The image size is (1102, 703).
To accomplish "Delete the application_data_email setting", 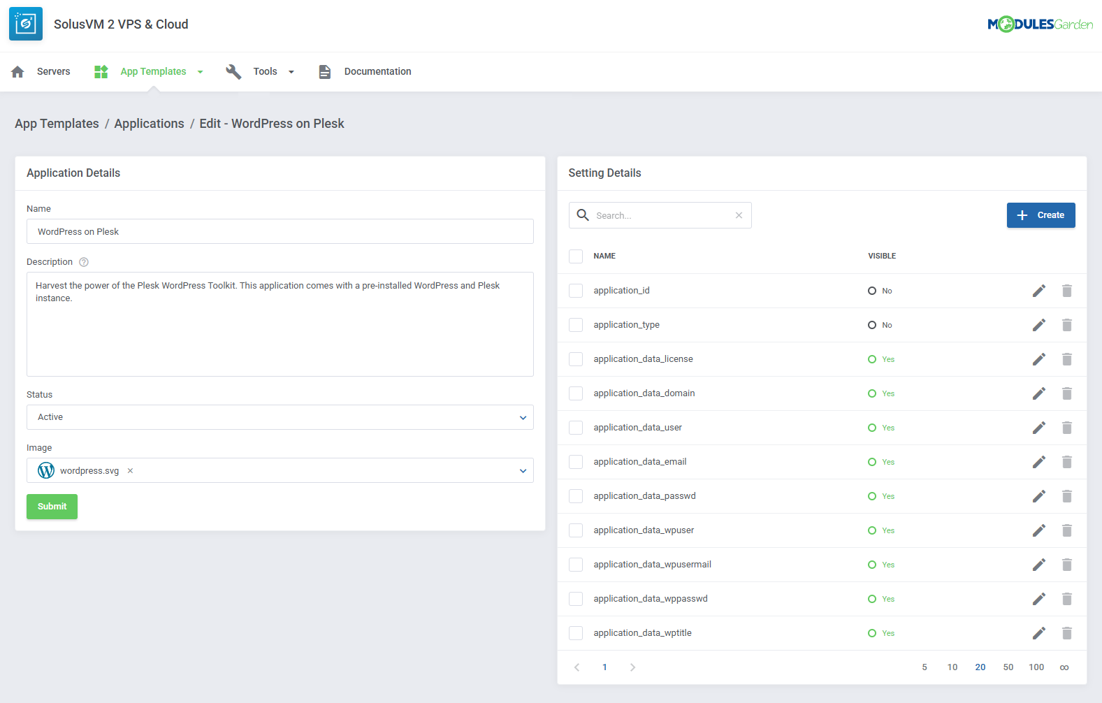I will pyautogui.click(x=1067, y=462).
